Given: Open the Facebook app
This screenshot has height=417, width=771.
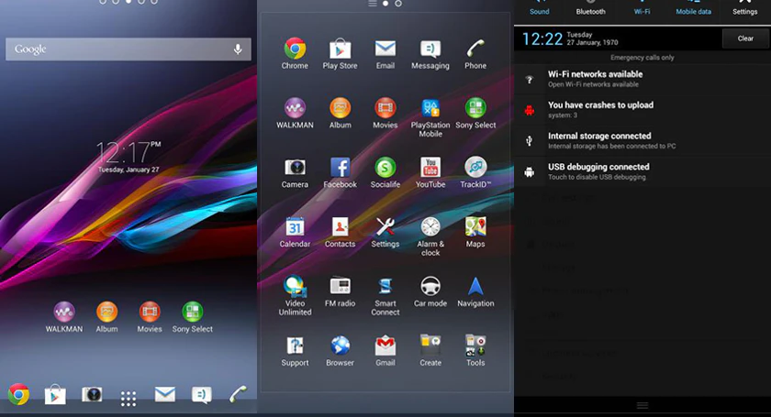Looking at the screenshot, I should coord(340,172).
